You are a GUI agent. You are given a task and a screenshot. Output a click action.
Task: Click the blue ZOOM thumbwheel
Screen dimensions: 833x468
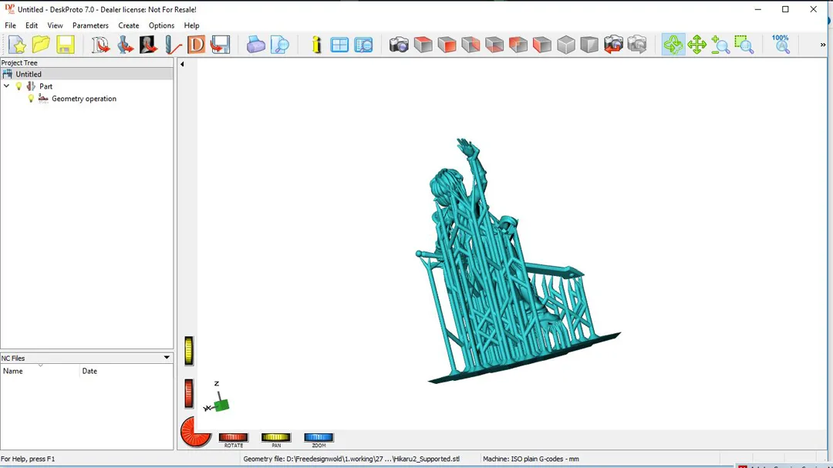tap(319, 437)
